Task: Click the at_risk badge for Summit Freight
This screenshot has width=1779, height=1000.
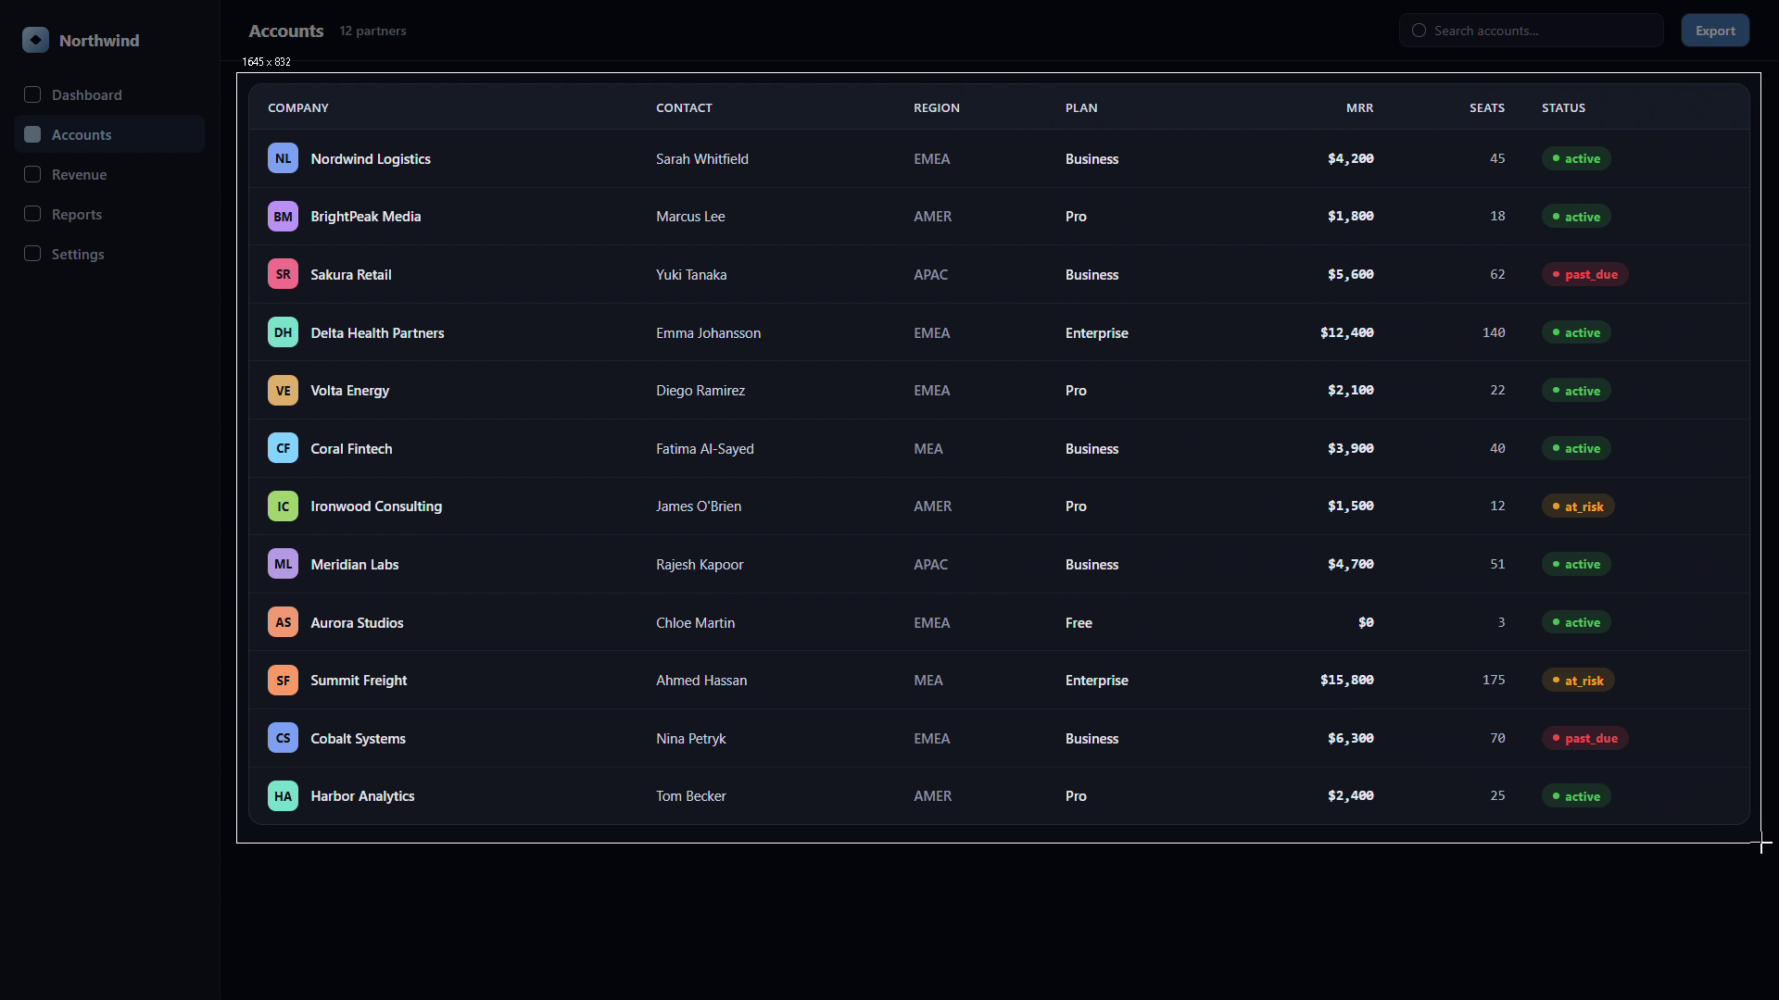Action: [x=1578, y=681]
